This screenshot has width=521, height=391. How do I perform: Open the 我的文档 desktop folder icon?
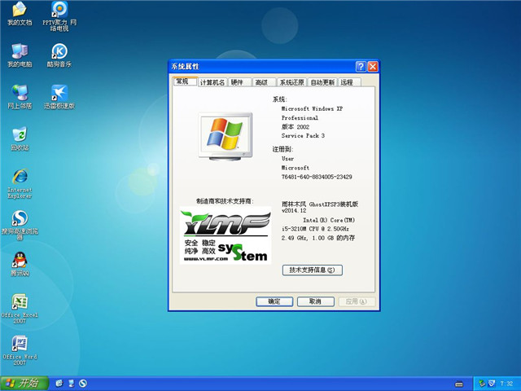pyautogui.click(x=20, y=14)
